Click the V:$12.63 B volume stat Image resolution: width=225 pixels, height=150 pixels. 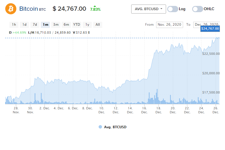pyautogui.click(x=81, y=32)
